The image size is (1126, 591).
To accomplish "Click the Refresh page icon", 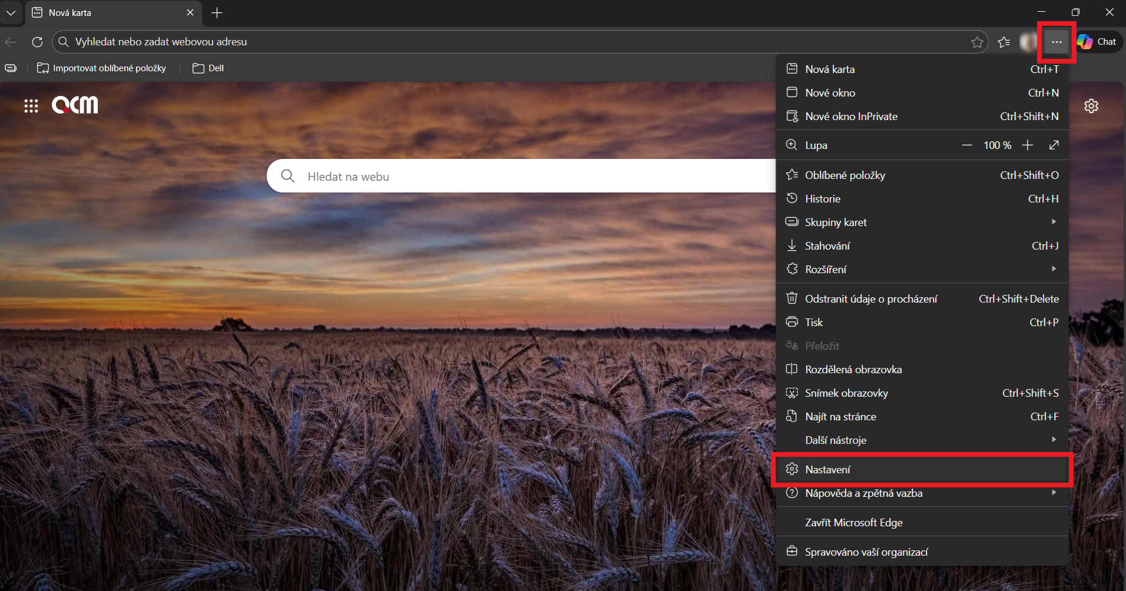I will tap(37, 42).
